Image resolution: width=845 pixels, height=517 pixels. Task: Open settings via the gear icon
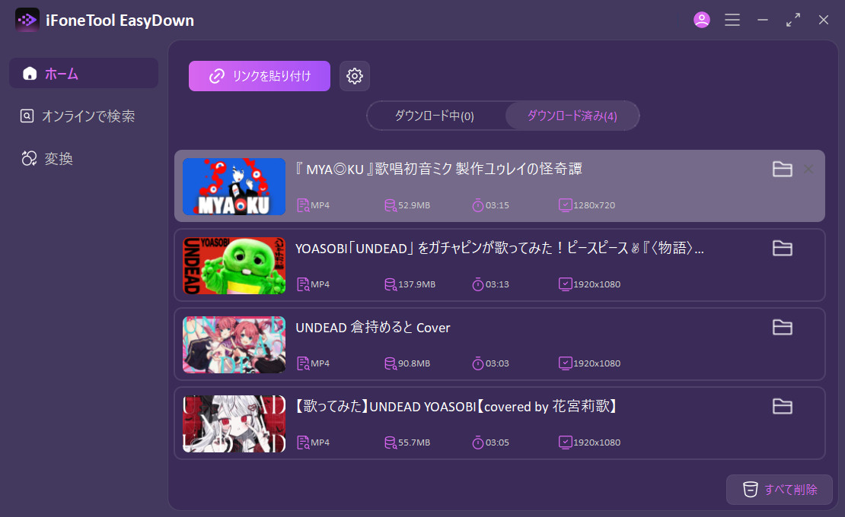[355, 76]
